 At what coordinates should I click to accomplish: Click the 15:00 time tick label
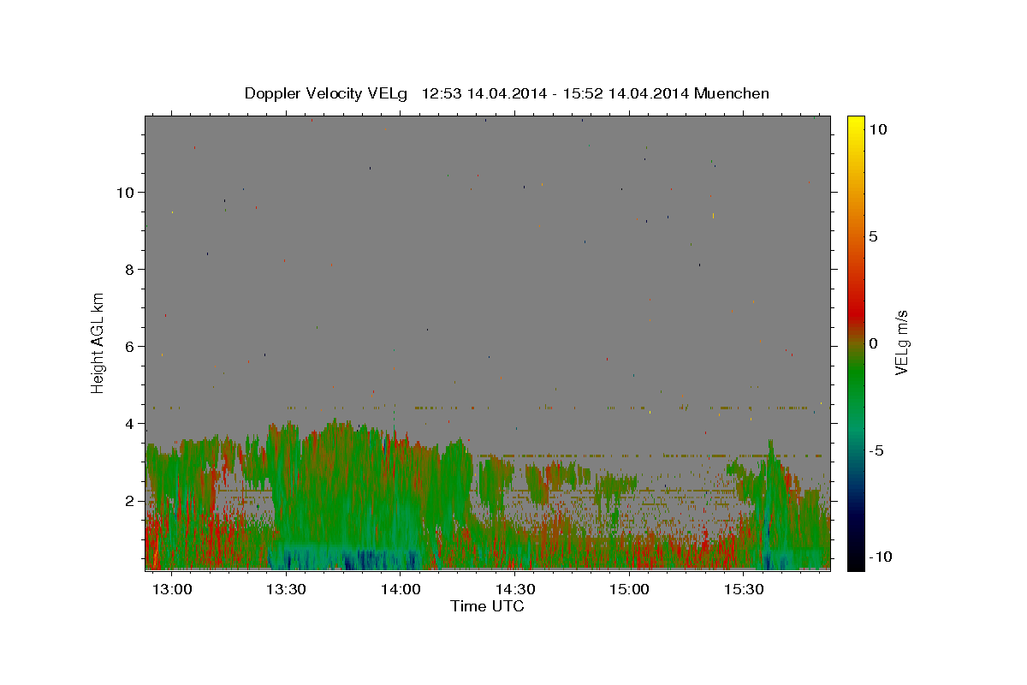tap(629, 590)
